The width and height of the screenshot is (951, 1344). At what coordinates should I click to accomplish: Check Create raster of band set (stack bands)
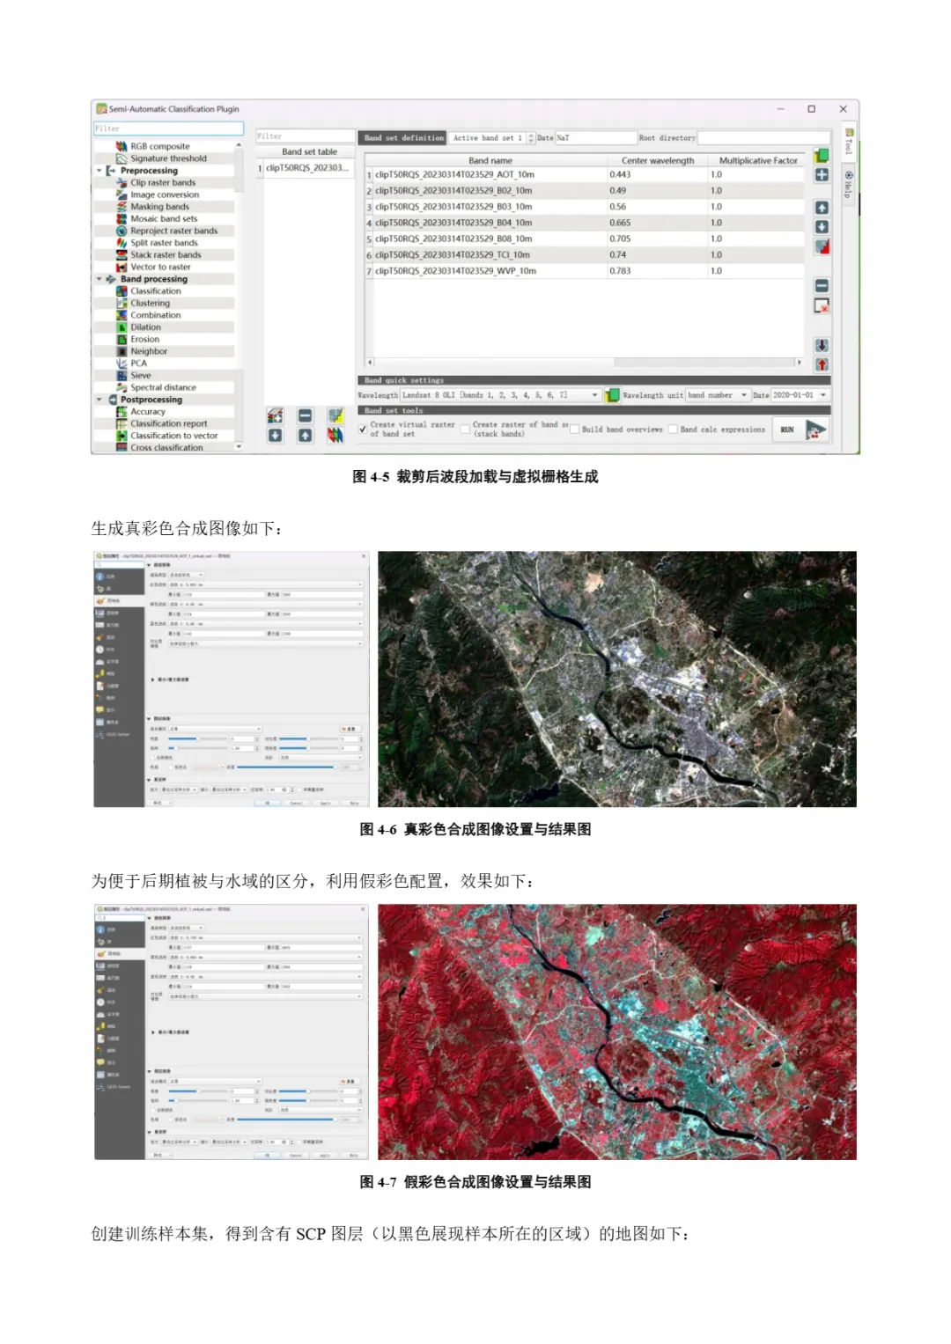465,429
